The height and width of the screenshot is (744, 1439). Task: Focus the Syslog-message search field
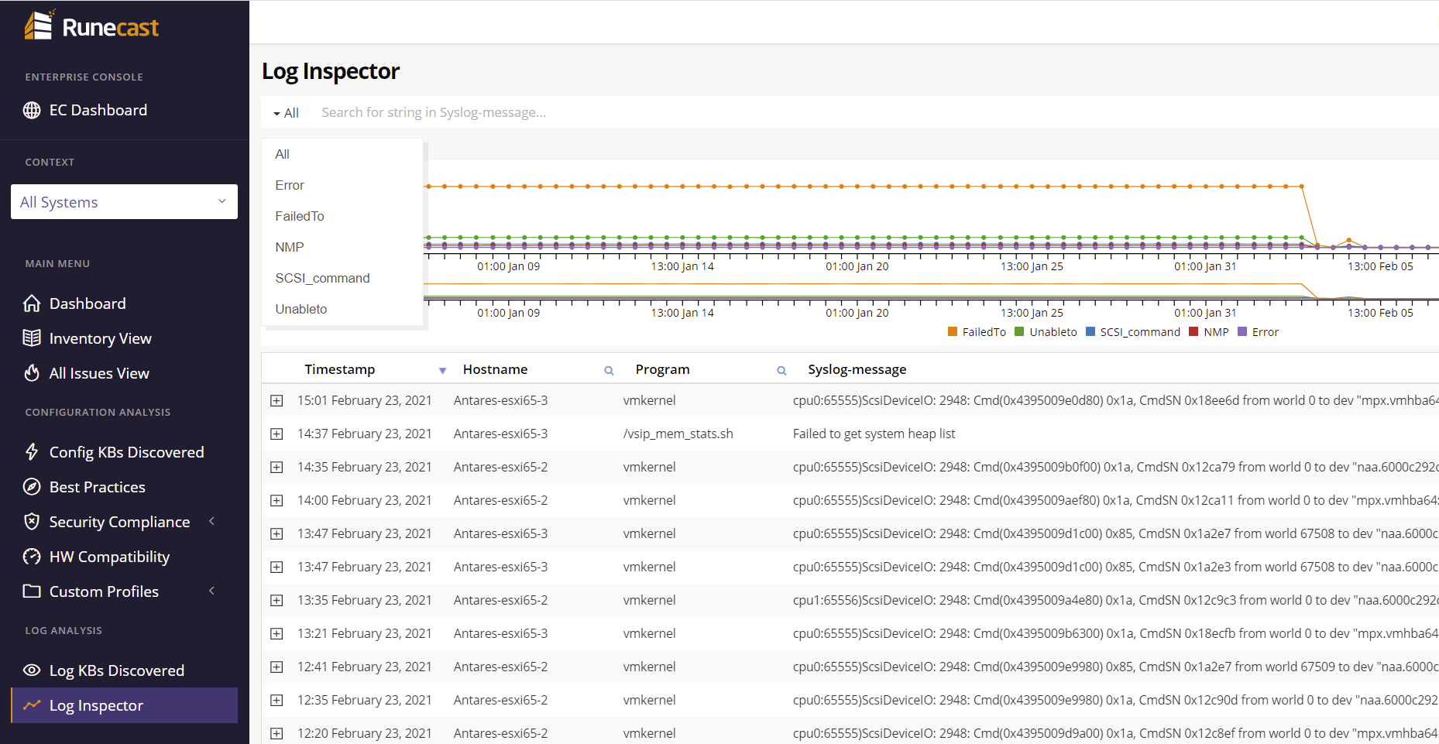coord(875,112)
